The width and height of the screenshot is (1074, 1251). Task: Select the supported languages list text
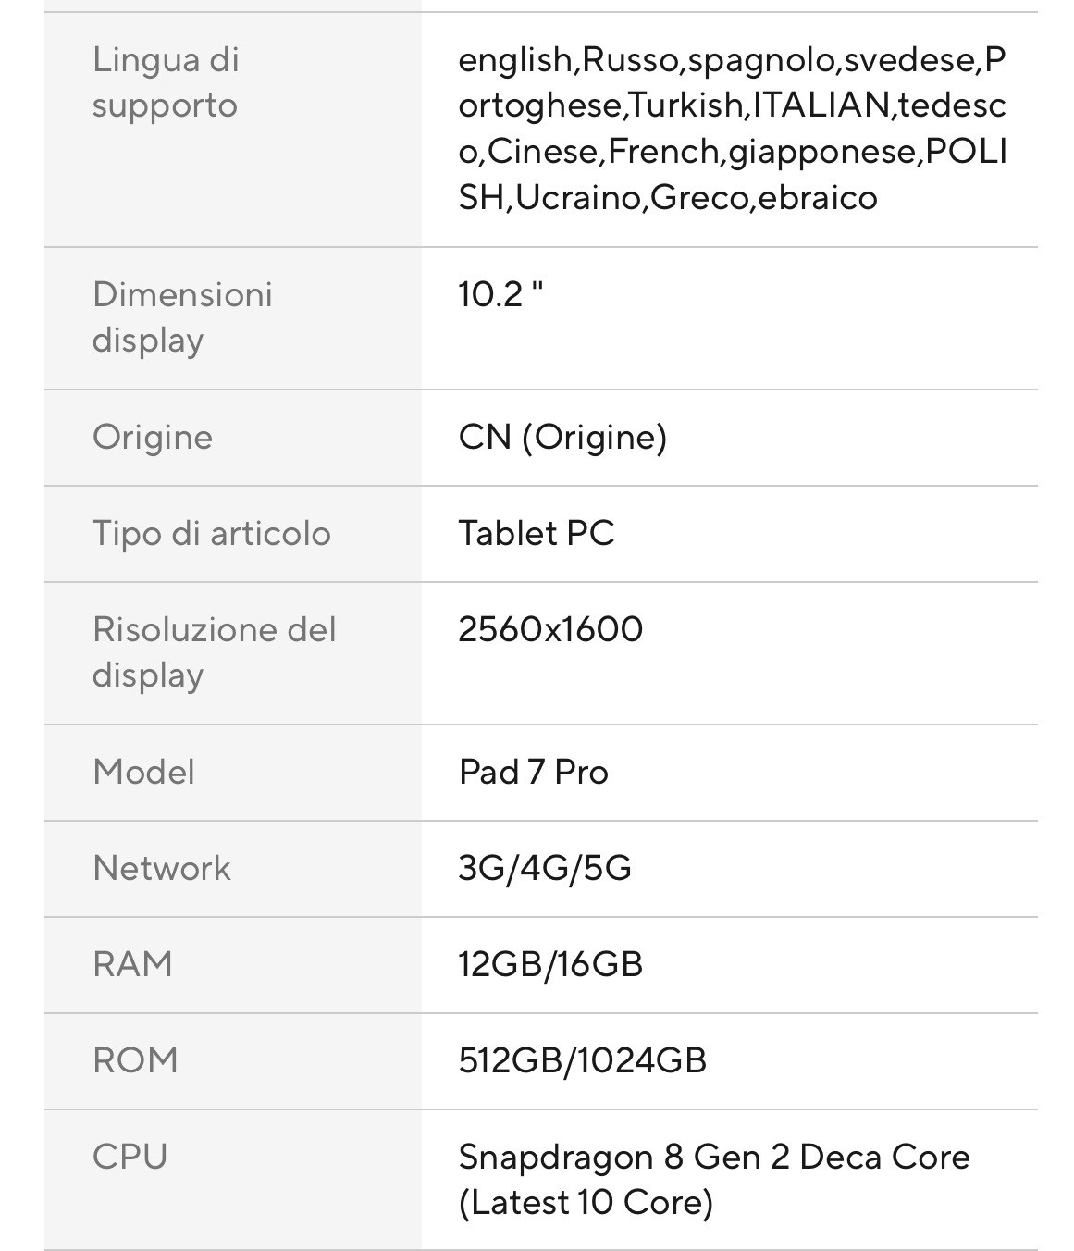point(732,129)
